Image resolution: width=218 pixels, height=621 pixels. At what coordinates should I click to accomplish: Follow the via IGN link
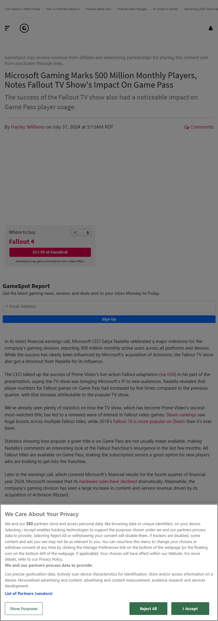click(168, 374)
